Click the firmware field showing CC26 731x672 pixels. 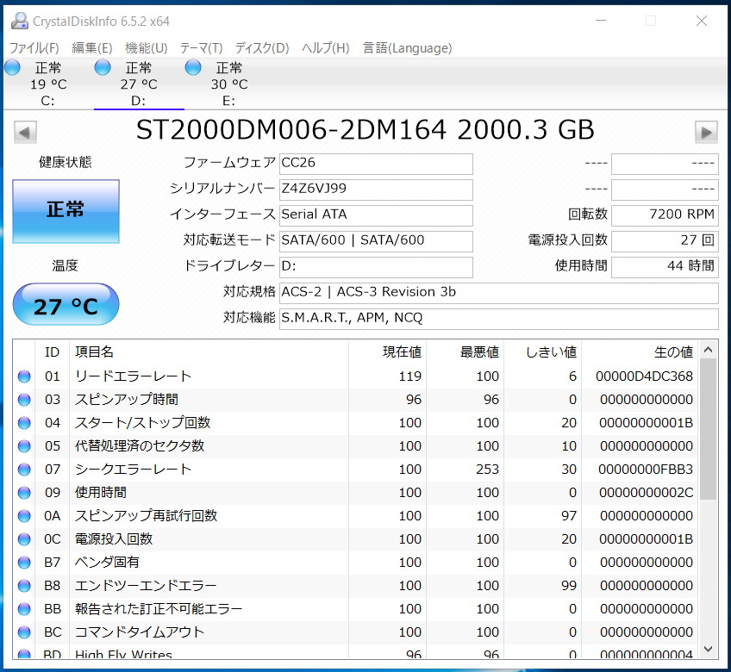click(x=376, y=164)
